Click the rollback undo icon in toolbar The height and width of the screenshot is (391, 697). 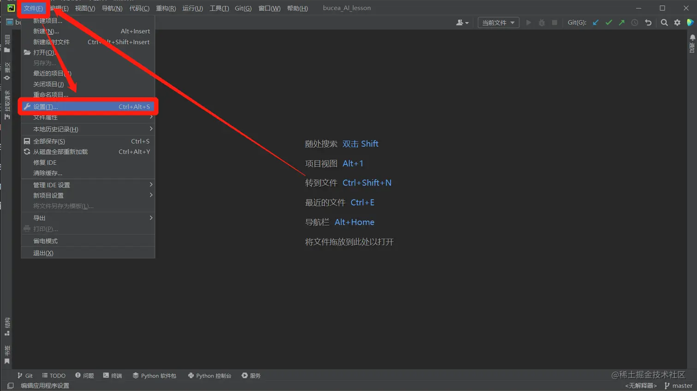648,22
